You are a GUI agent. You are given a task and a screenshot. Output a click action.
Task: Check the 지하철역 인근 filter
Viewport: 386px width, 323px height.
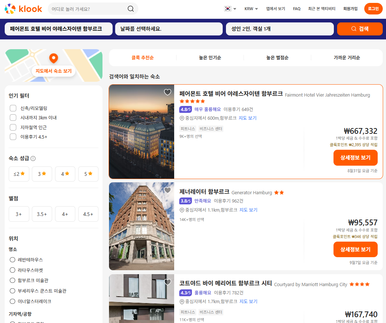pos(13,127)
